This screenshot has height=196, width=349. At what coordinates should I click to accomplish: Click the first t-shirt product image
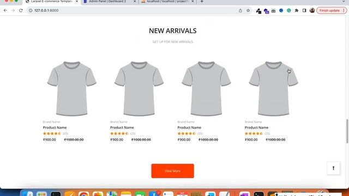(x=71, y=88)
